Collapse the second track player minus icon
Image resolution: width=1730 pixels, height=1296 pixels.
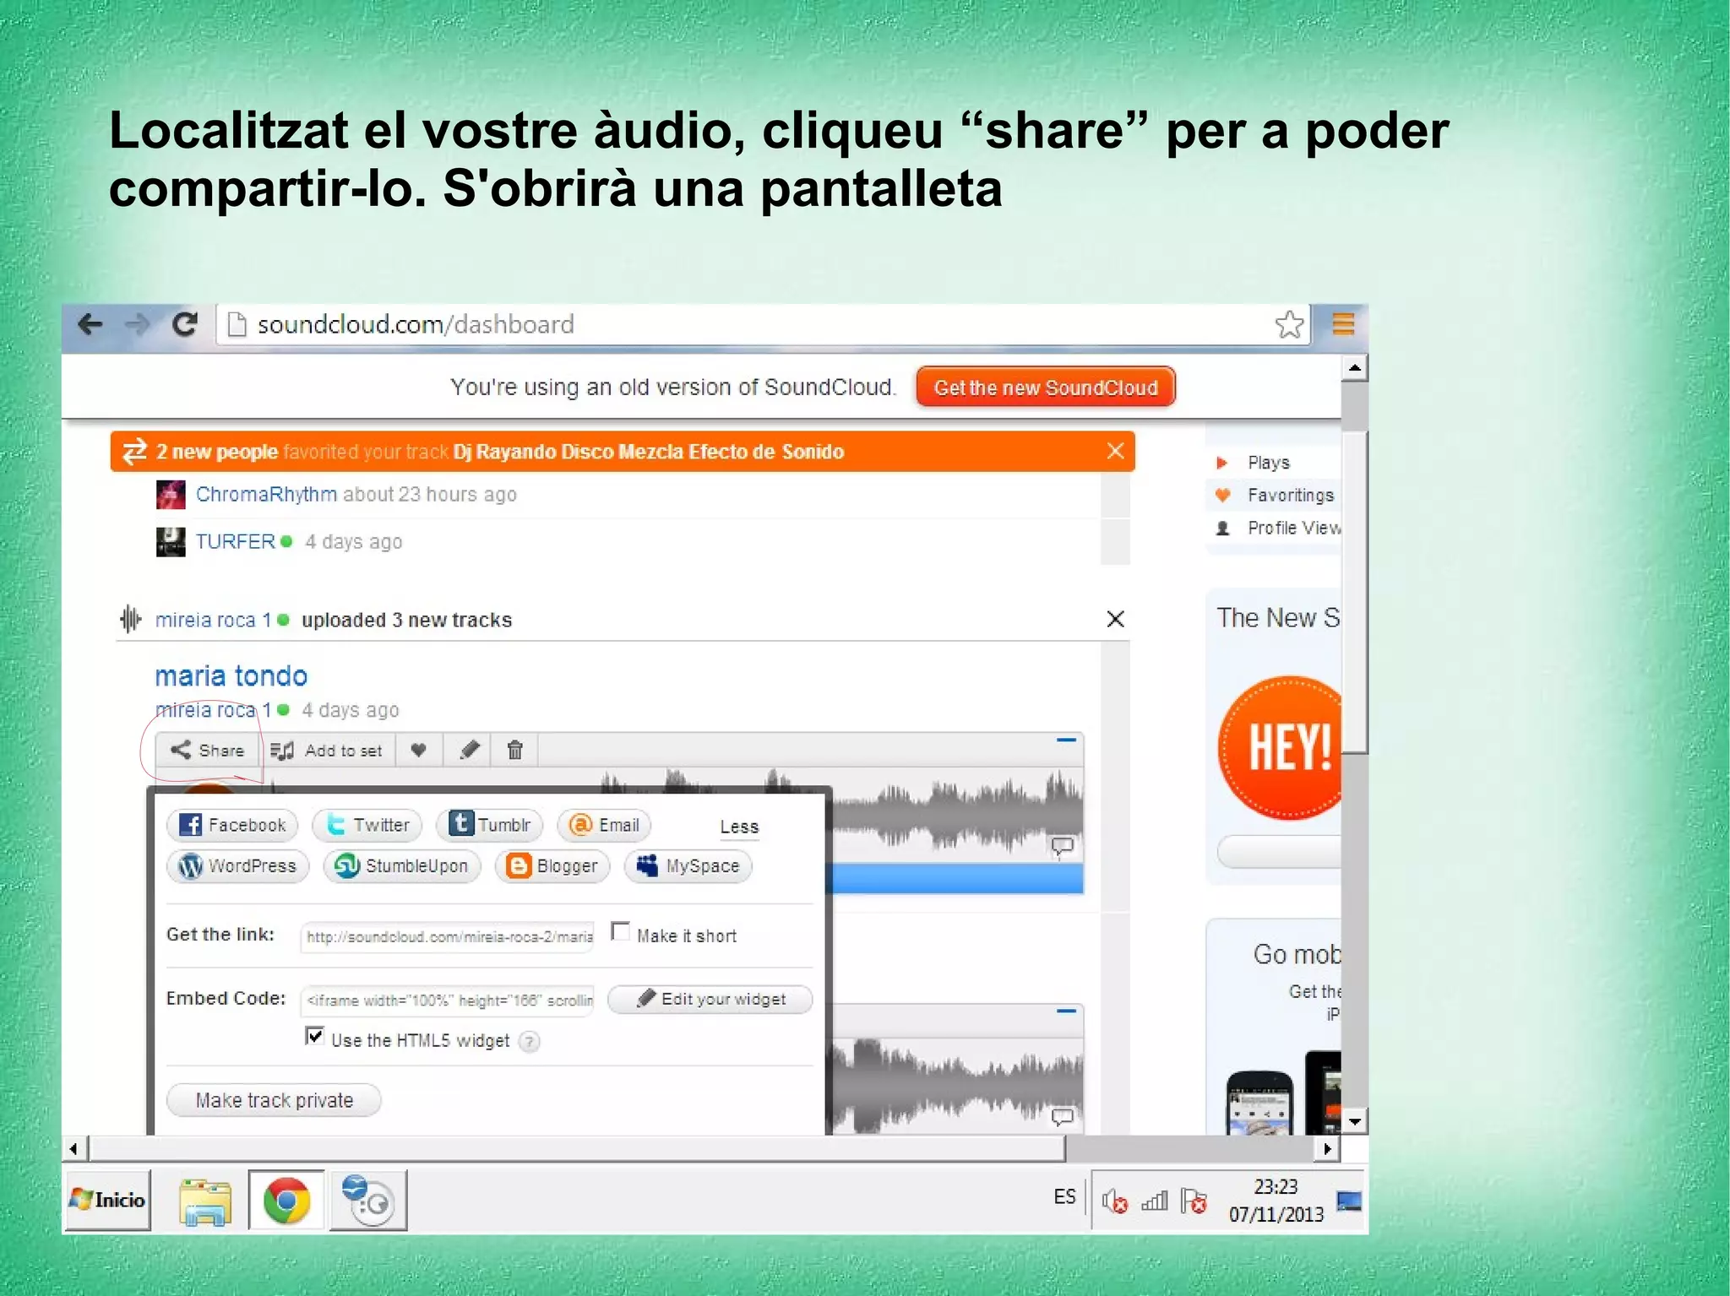coord(1066,1011)
